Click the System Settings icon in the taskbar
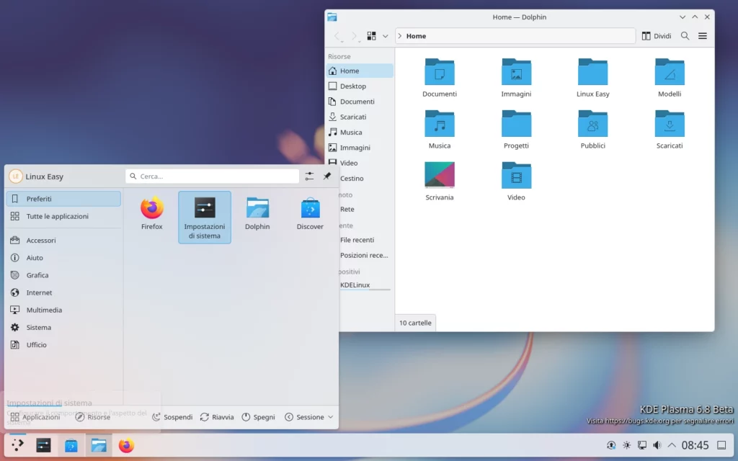Screen dimensions: 738x461 pos(43,445)
